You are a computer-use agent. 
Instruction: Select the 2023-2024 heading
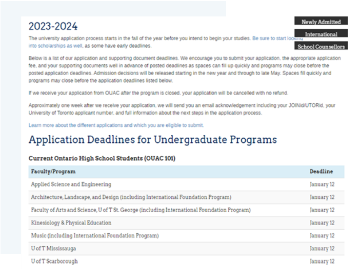(x=53, y=26)
